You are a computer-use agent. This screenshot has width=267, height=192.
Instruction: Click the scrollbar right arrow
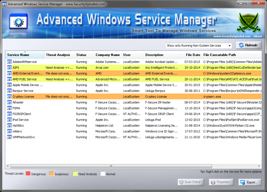click(x=259, y=166)
